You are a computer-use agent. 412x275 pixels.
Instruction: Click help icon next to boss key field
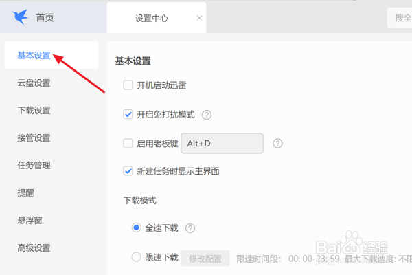[277, 144]
